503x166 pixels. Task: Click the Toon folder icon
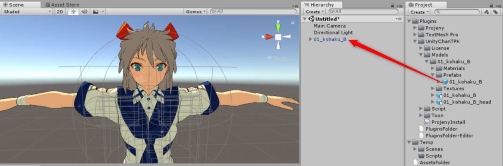[427, 115]
